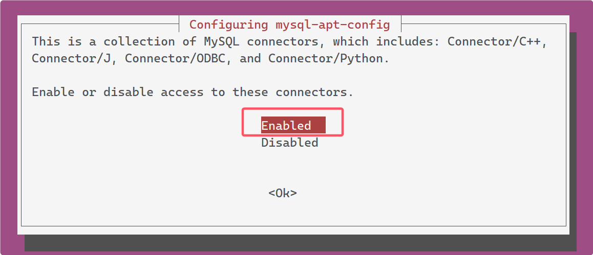This screenshot has width=593, height=255.
Task: Click the word 'disable' in the prompt sentence
Action: pyautogui.click(x=129, y=92)
